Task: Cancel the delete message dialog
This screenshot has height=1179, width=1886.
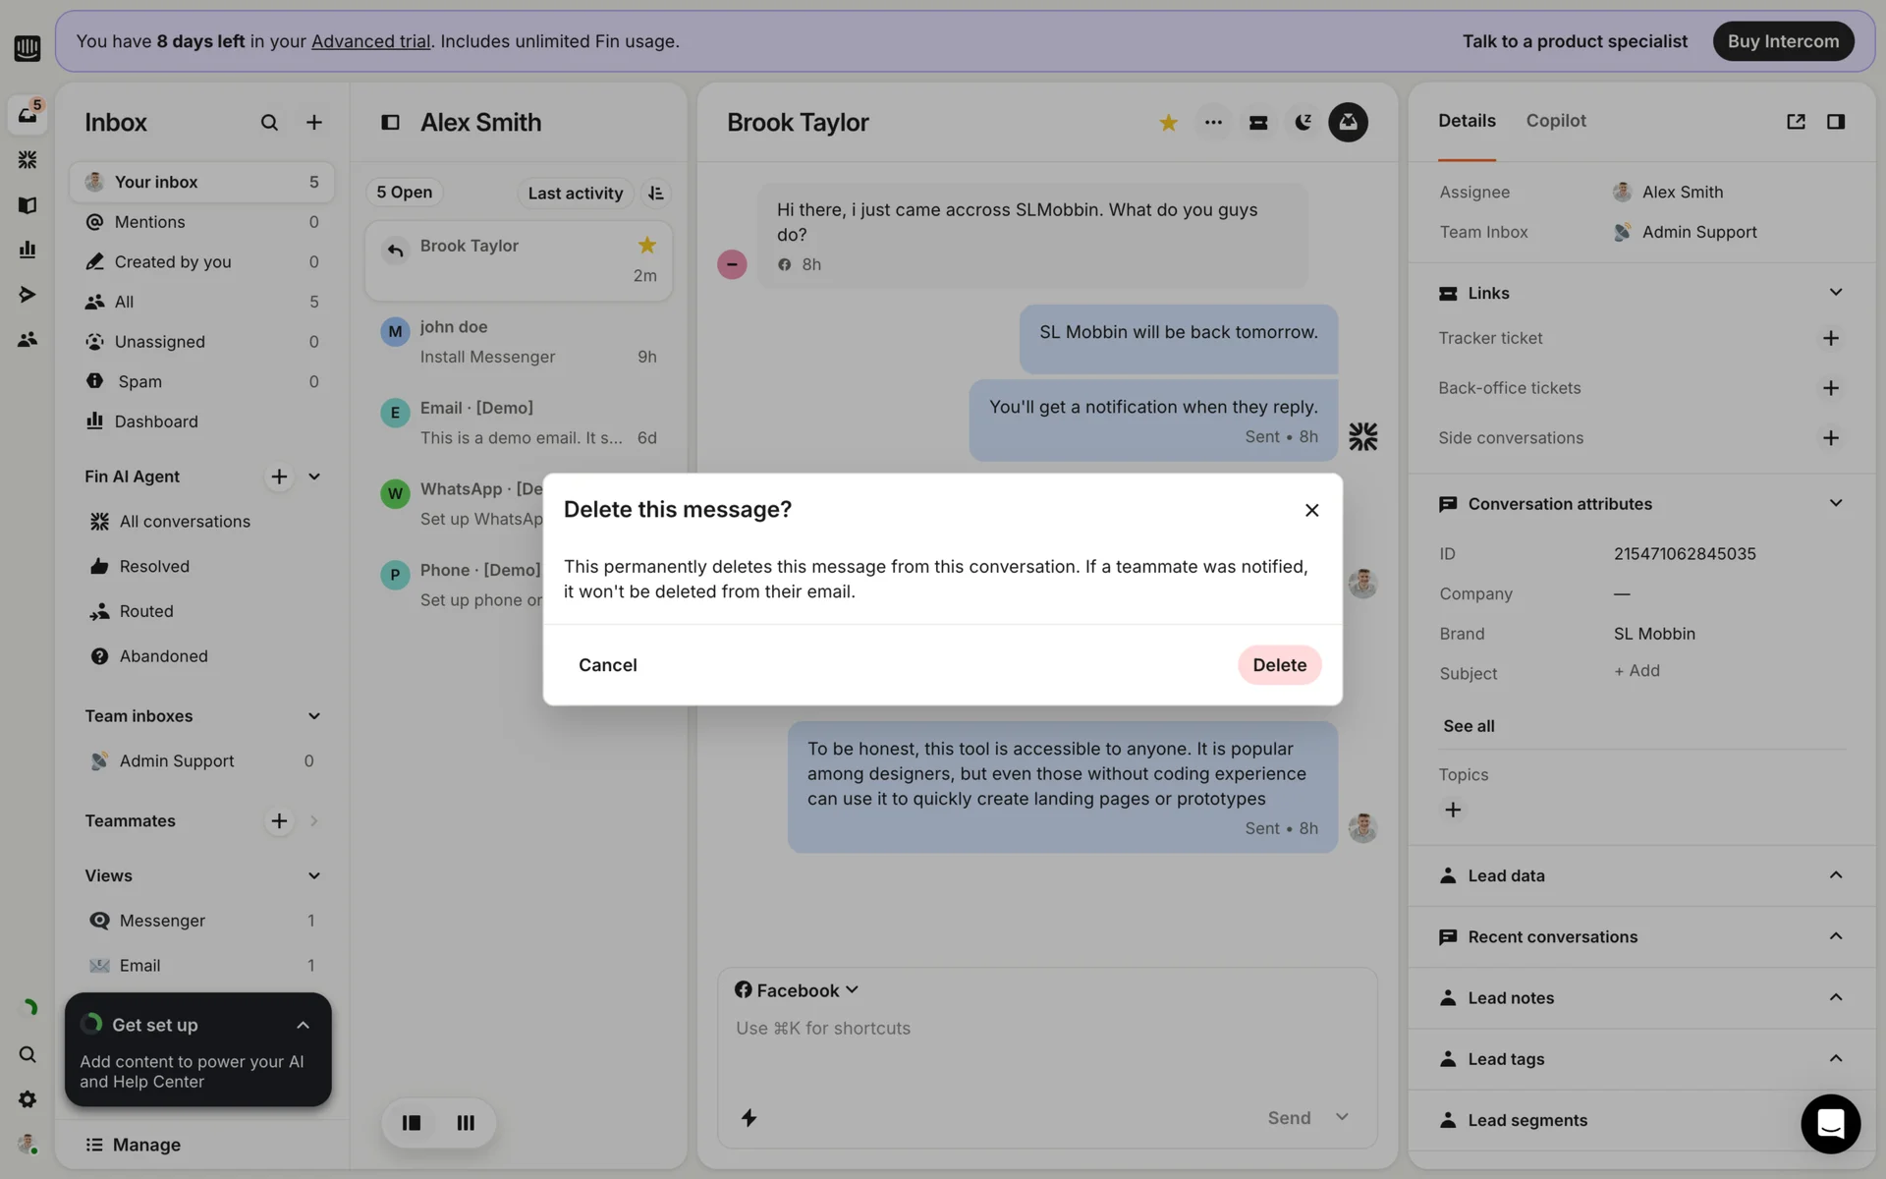Action: 607,665
